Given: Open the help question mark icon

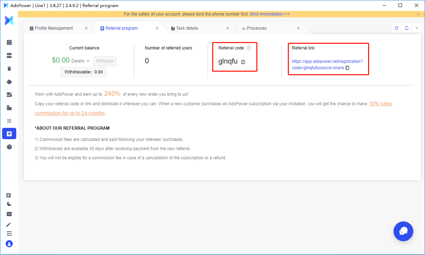Looking at the screenshot, I should [9, 147].
